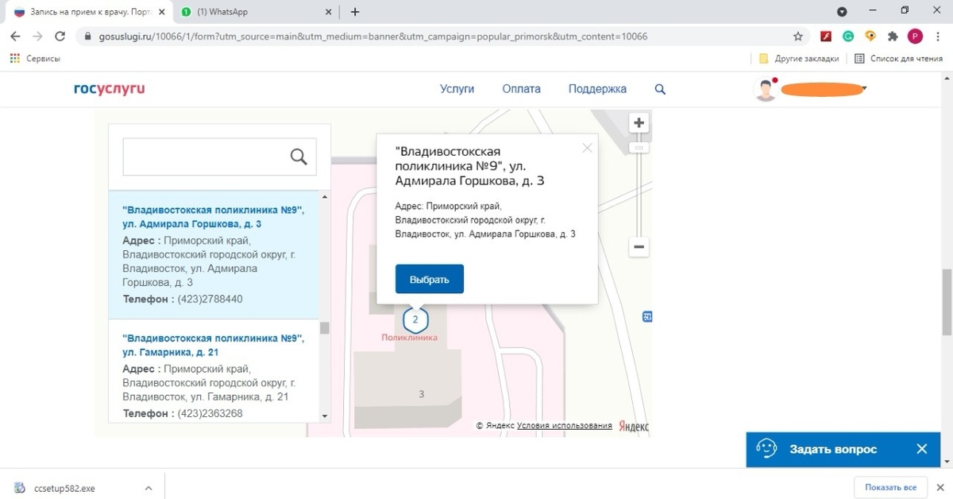
Task: Open 'Условия использования' link on map
Action: coord(564,426)
